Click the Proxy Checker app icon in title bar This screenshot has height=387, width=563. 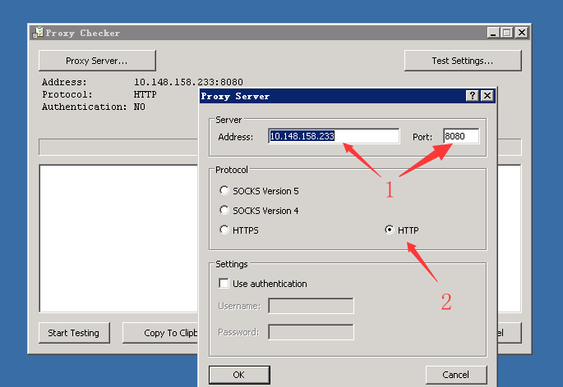[38, 33]
